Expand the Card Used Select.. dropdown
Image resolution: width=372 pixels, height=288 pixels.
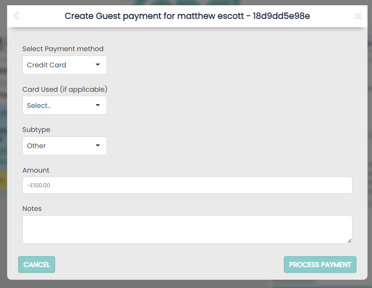tap(65, 105)
